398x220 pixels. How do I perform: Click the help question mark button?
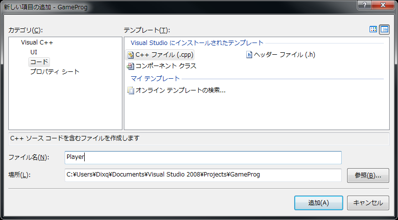pyautogui.click(x=365, y=5)
